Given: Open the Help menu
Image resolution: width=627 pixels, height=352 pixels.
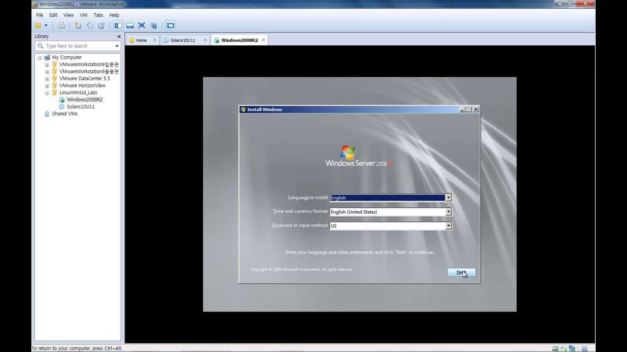Looking at the screenshot, I should tap(114, 15).
